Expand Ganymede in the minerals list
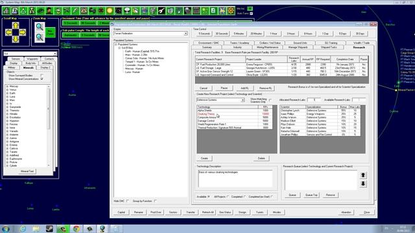Screen dimensions: 415x233 (7, 107)
